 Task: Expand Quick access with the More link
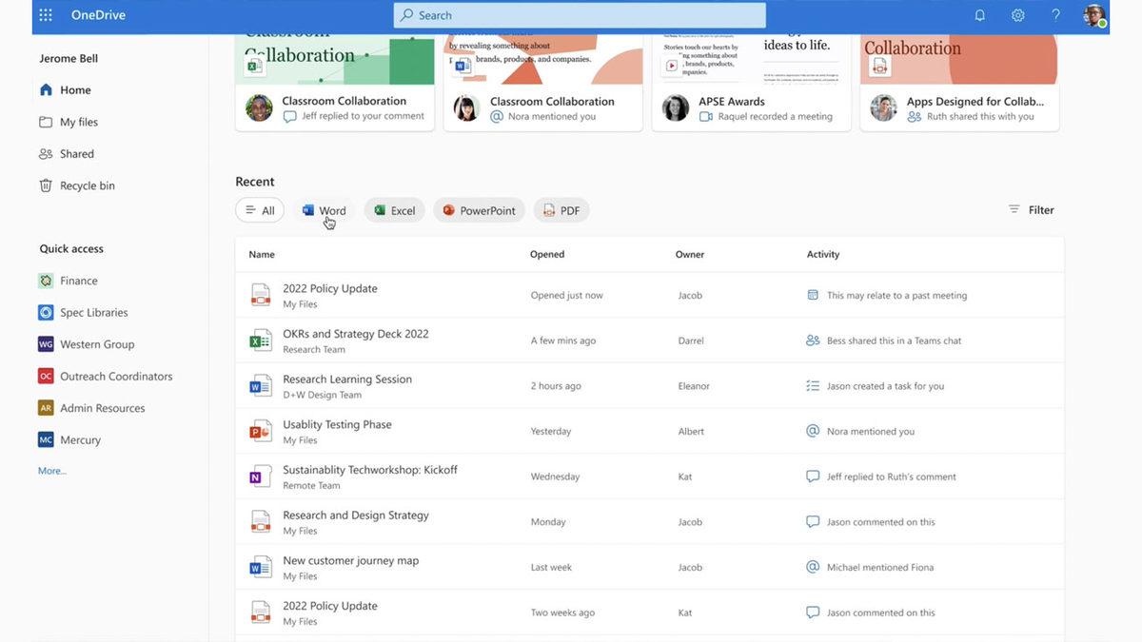tap(51, 470)
